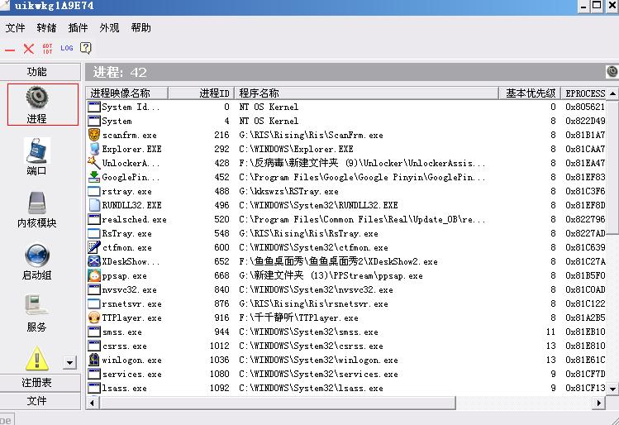Click the 进程: 42 count header
Image resolution: width=619 pixels, height=425 pixels.
point(120,72)
